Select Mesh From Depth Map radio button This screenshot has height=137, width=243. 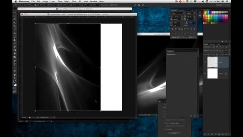tap(164, 123)
